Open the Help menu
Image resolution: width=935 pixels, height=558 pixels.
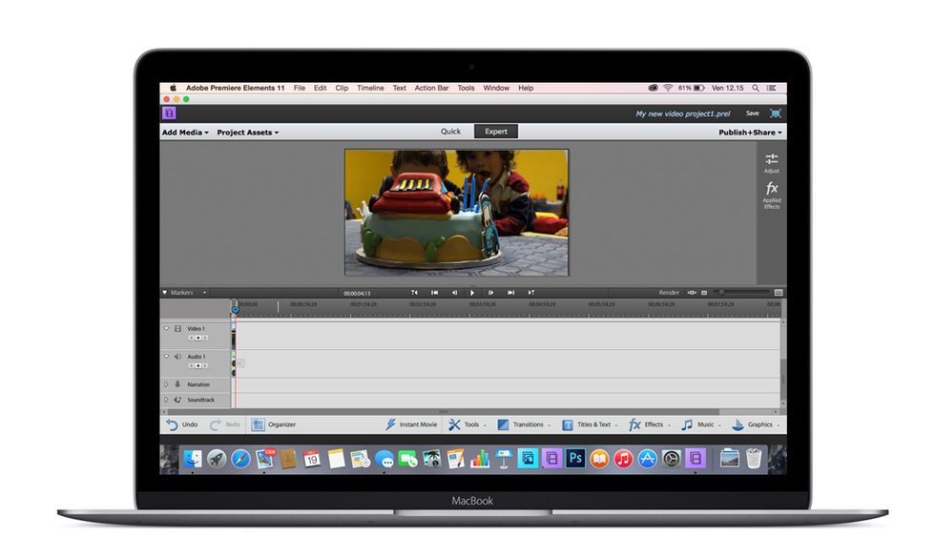(x=526, y=88)
